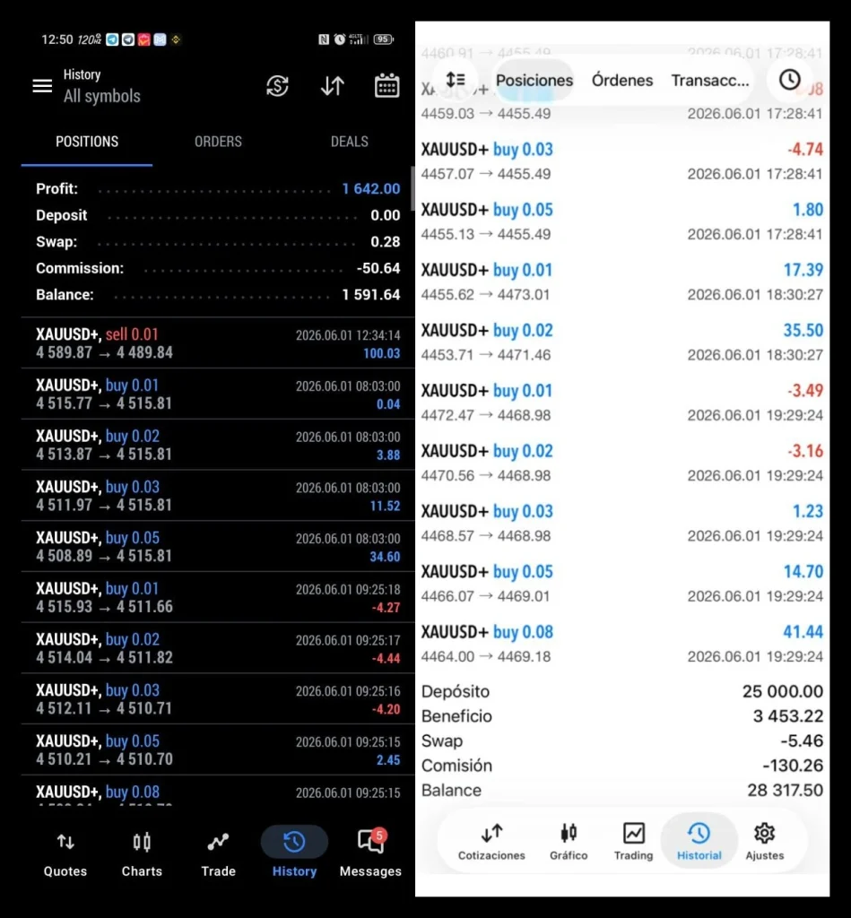Open the buy 0.01 trade with 17.39 profit
Image resolution: width=851 pixels, height=918 pixels.
click(x=622, y=281)
